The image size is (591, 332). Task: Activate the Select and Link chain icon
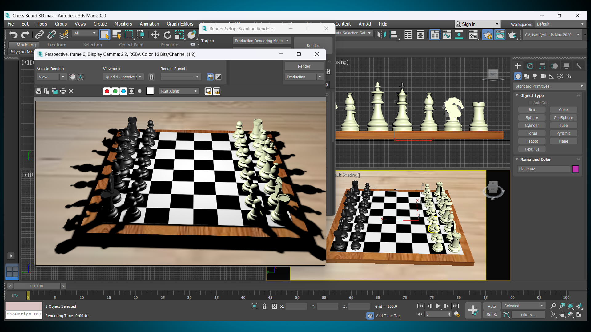[39, 35]
